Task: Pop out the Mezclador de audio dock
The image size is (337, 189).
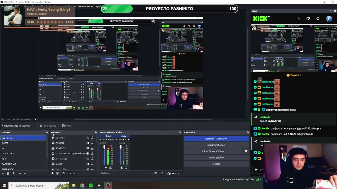Action: click(180, 133)
